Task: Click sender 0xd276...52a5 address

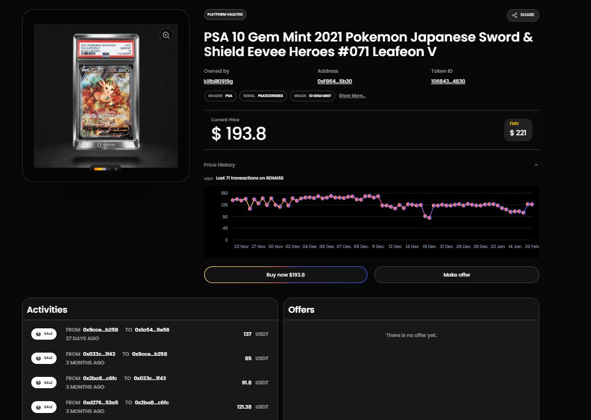Action: 101,403
